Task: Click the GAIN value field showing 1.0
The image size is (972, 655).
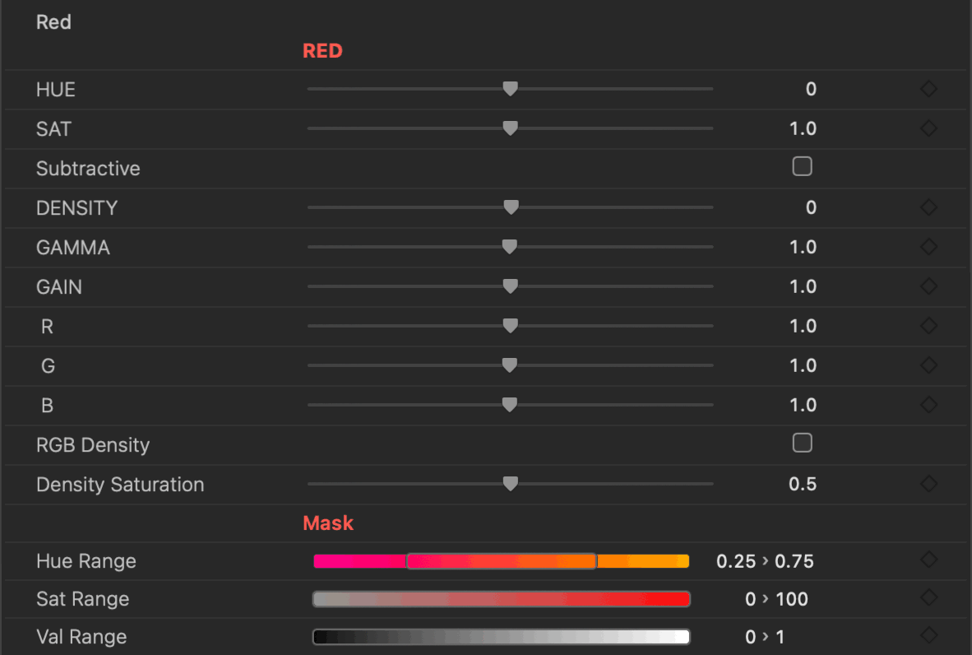Action: [x=803, y=286]
